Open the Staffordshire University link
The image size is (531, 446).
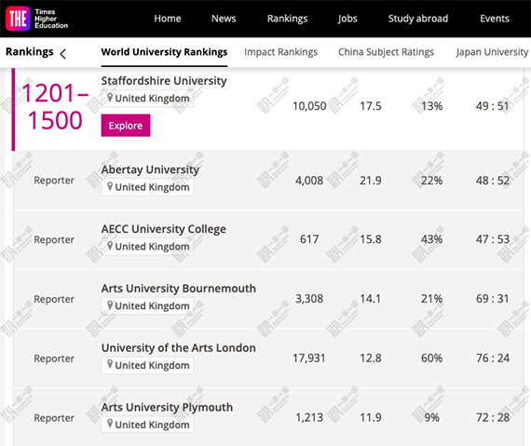point(164,81)
